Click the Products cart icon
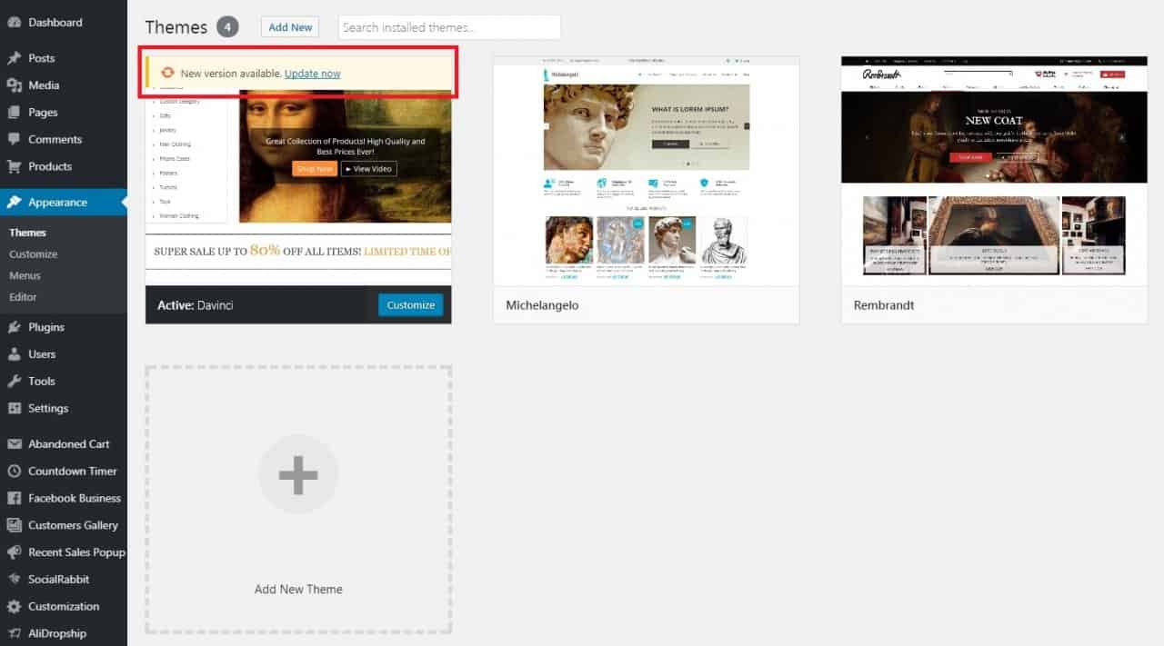The height and width of the screenshot is (646, 1164). 14,167
